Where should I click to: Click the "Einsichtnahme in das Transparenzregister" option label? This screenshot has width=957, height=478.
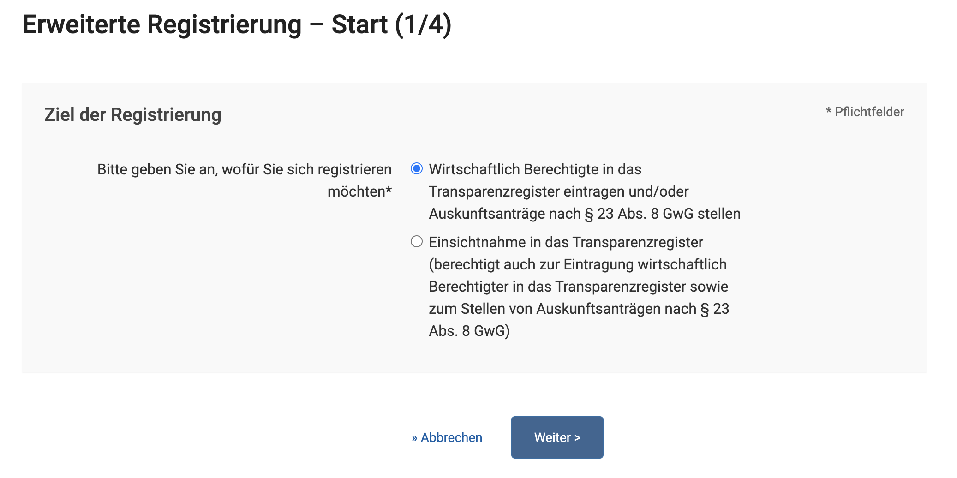point(566,242)
